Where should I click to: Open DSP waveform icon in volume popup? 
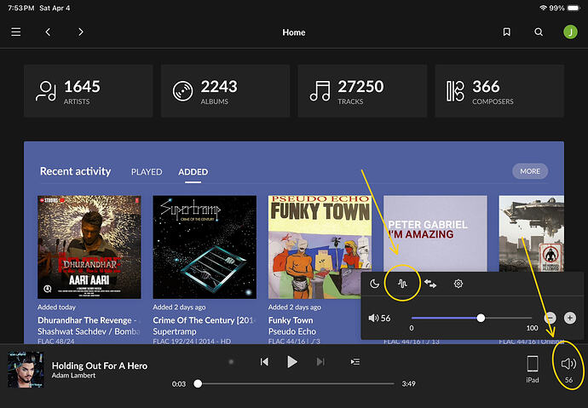(x=402, y=284)
